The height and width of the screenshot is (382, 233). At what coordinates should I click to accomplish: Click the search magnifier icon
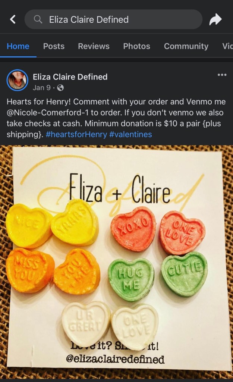tap(38, 19)
